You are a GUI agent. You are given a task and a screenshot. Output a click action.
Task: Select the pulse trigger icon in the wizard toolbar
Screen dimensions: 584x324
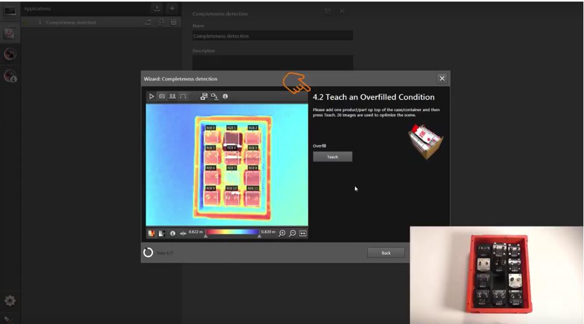(172, 97)
